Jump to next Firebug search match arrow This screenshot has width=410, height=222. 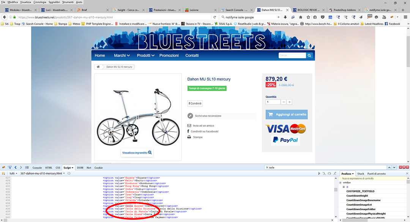pyautogui.click(x=394, y=168)
